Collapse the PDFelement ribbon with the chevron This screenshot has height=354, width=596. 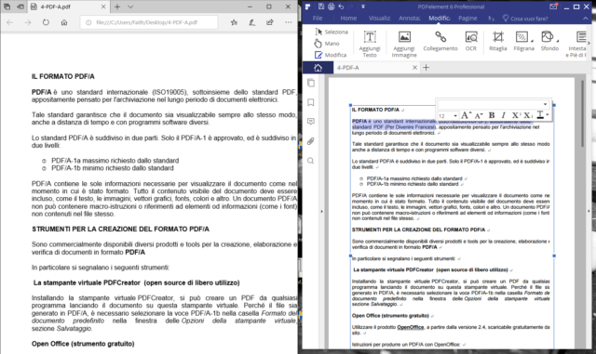pos(586,19)
